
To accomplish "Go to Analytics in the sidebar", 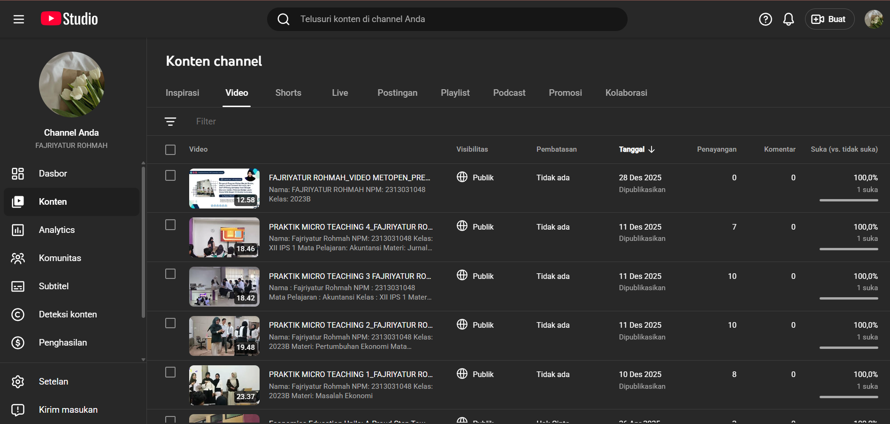I will coord(56,230).
